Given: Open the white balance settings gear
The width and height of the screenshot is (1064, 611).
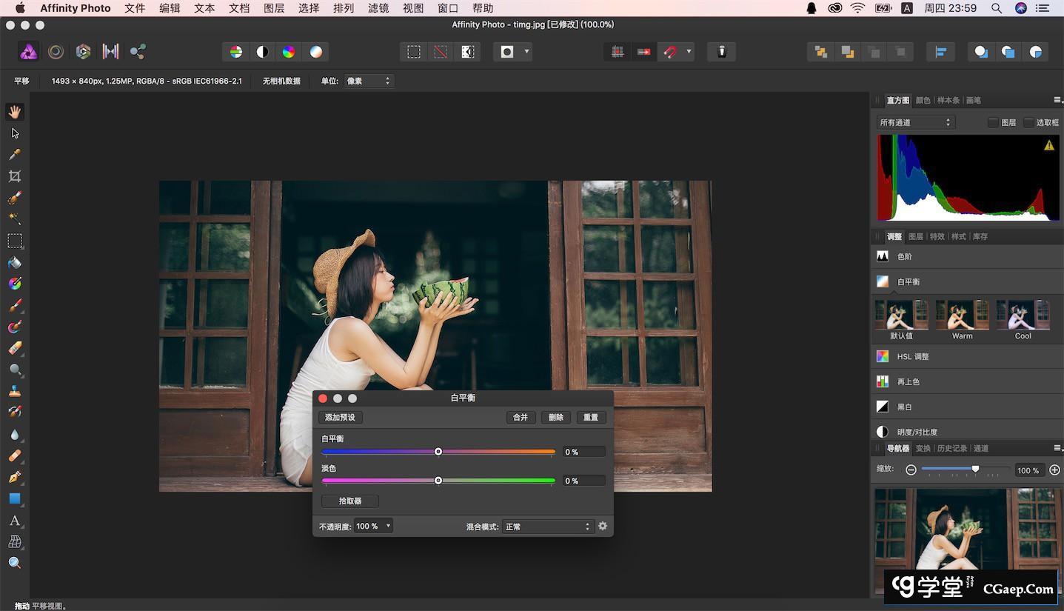Looking at the screenshot, I should [x=603, y=526].
